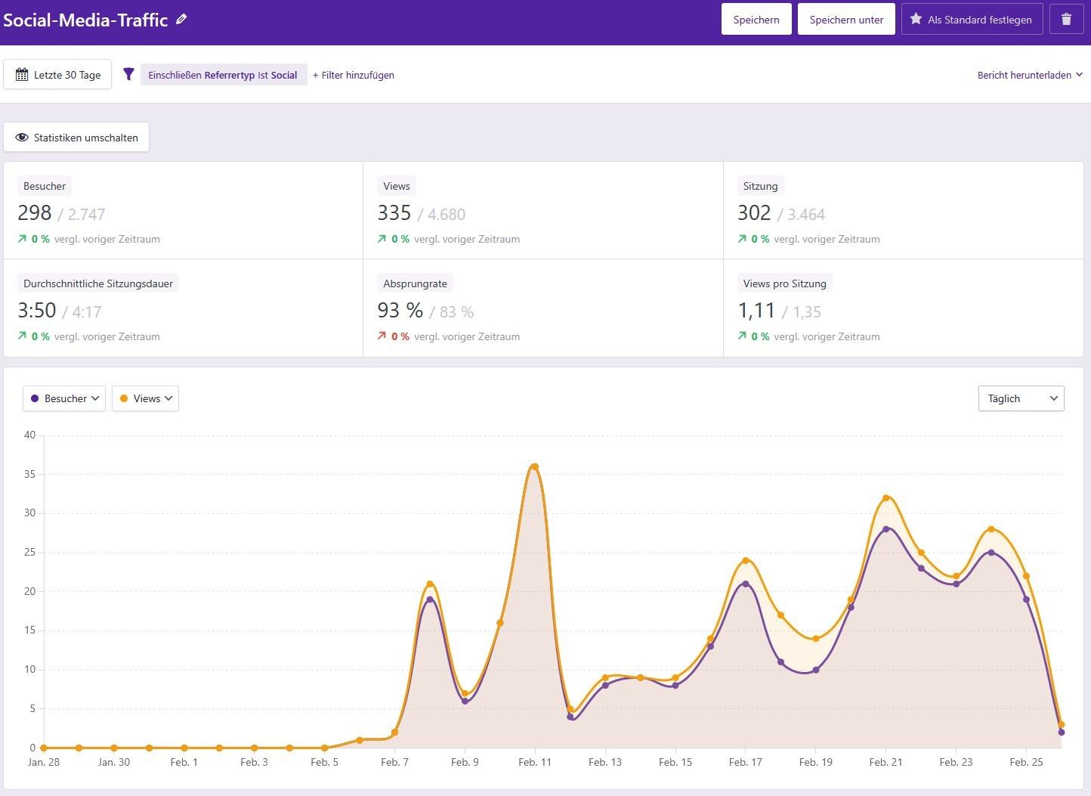The height and width of the screenshot is (796, 1091).
Task: Open the Views metric dropdown
Action: pos(146,398)
